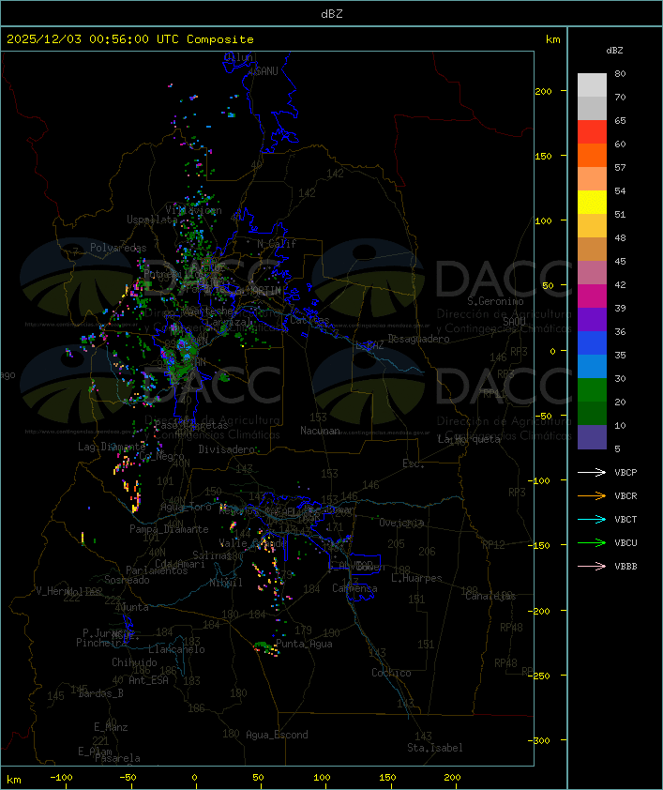Click the Nacunan map label
Viewport: 663px width, 790px height.
[x=320, y=431]
